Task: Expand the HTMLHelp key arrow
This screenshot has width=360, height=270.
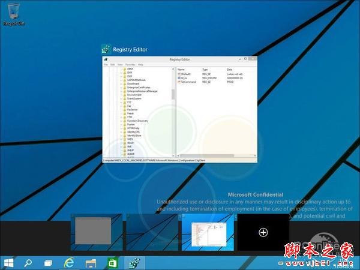Action: [x=121, y=128]
